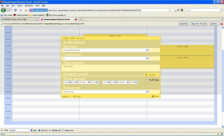
Task: Click the Google search box
Action: [x=202, y=10]
